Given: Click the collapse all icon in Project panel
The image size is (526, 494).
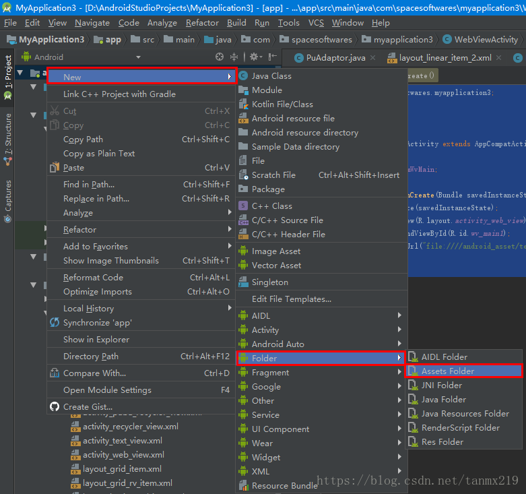Looking at the screenshot, I should coord(234,57).
